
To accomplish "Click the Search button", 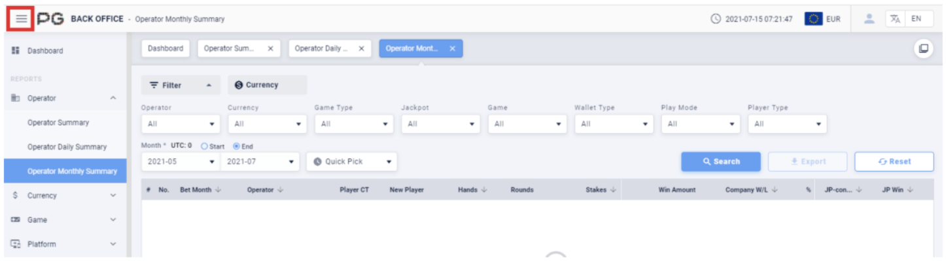I will tap(720, 162).
